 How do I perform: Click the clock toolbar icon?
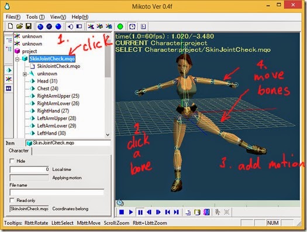point(132,26)
